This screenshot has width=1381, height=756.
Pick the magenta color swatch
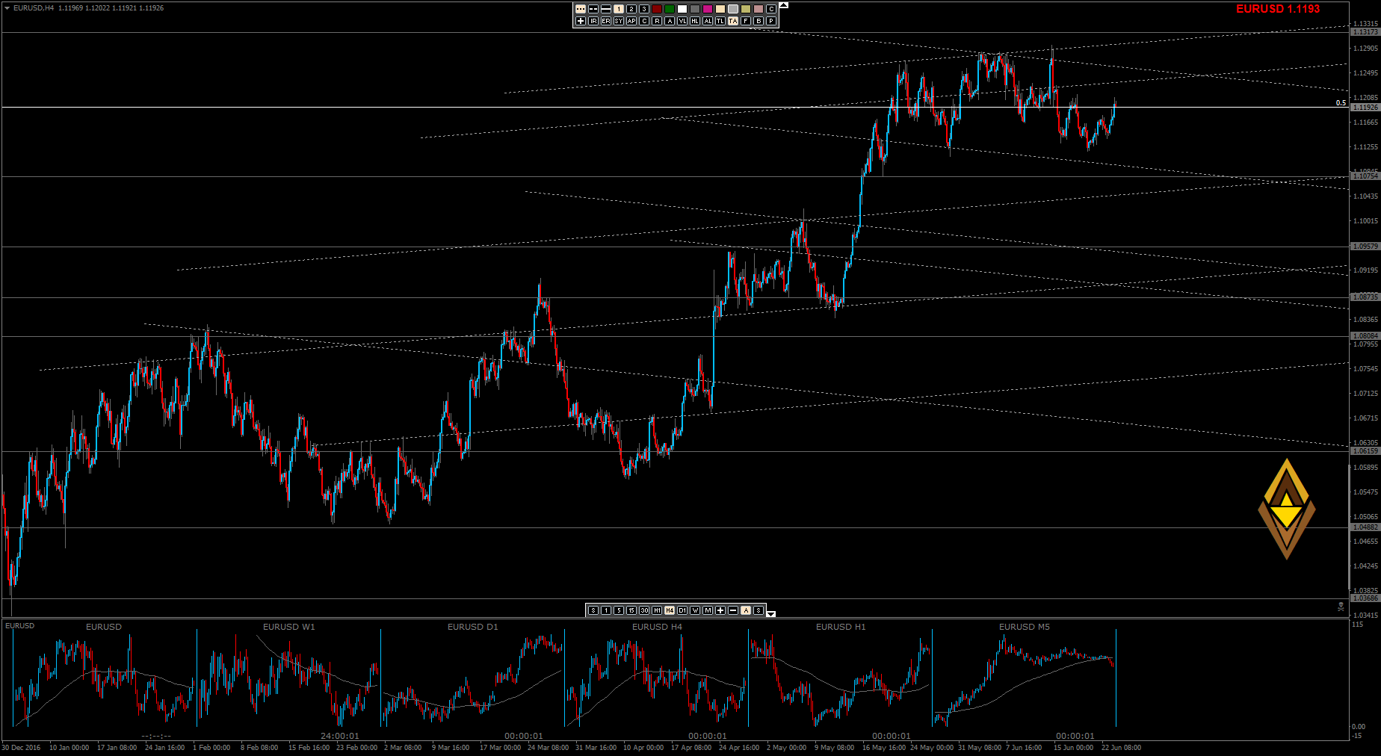coord(708,9)
